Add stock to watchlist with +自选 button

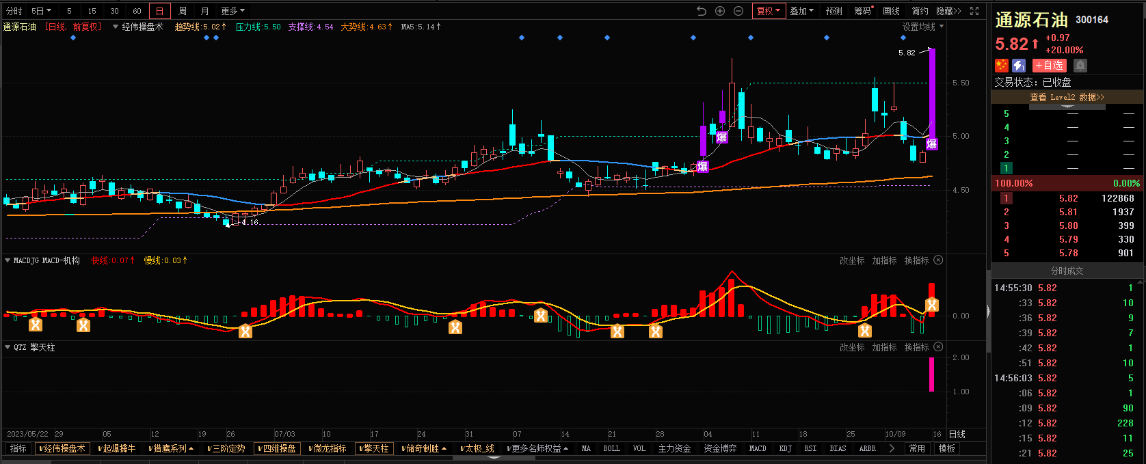click(x=1050, y=66)
